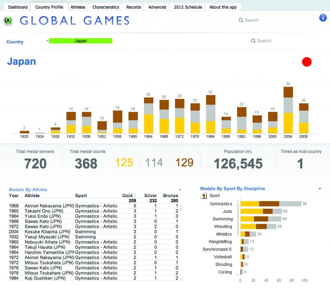
Task: Click the drill-up arrow icon beside Sport
Action: click(x=204, y=195)
